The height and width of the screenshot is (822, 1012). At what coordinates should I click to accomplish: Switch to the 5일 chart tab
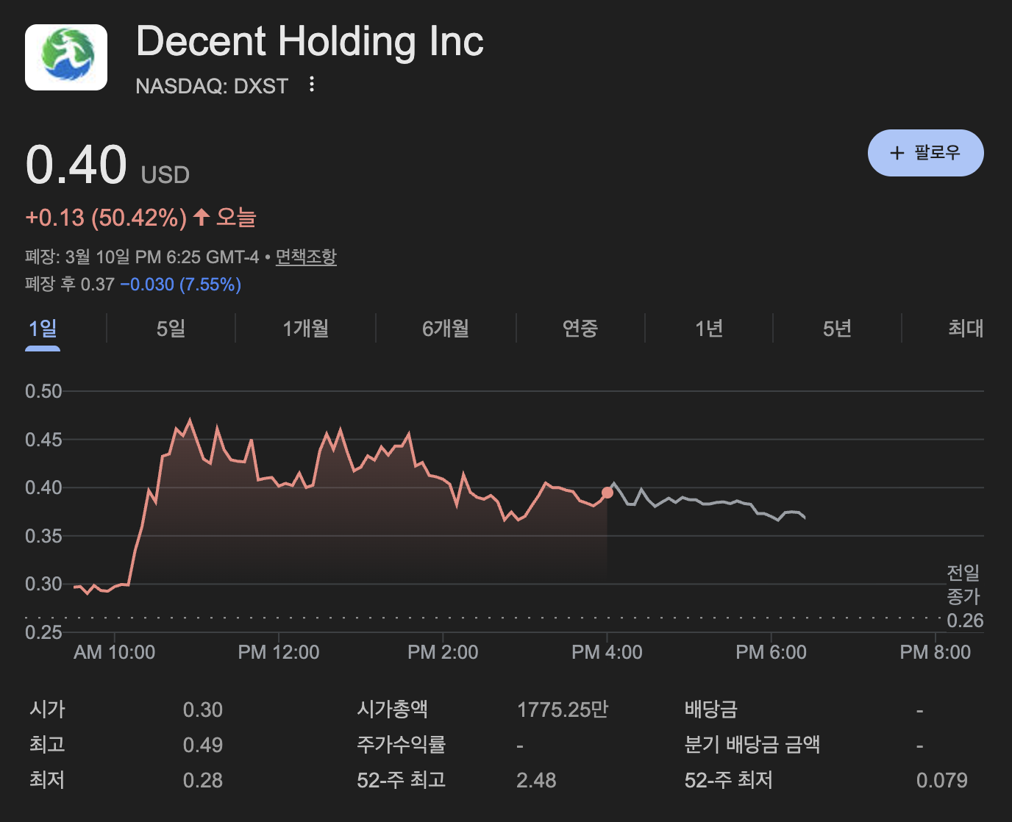click(171, 328)
